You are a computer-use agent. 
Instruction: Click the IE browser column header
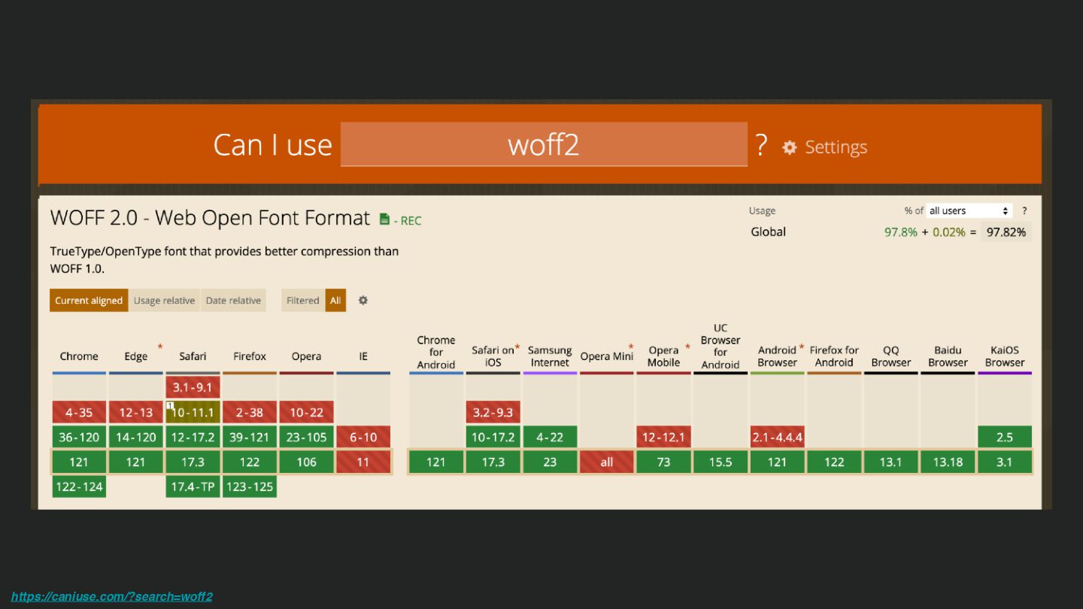(x=363, y=356)
